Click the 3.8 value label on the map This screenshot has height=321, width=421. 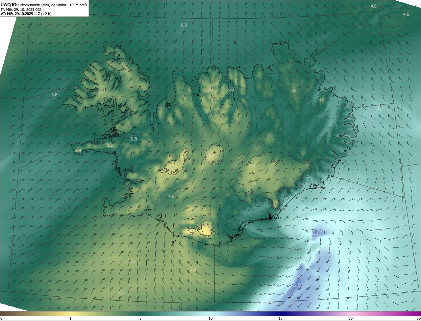tap(293, 90)
